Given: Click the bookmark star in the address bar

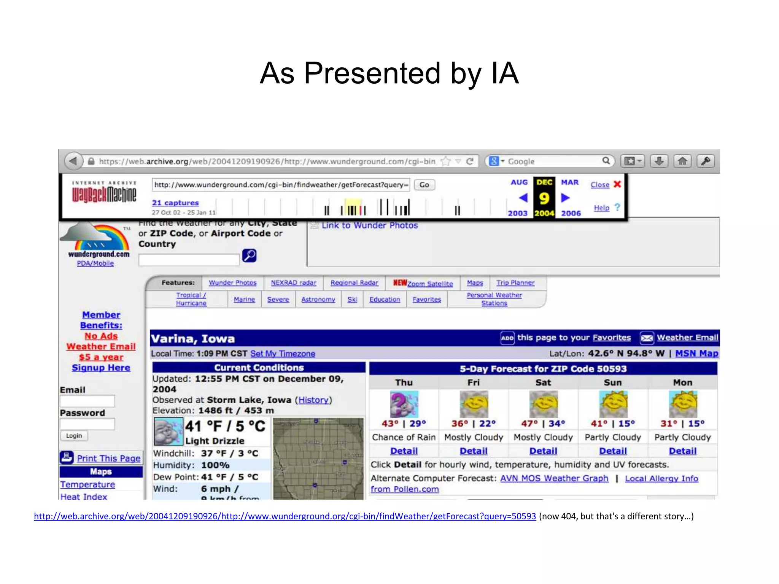Looking at the screenshot, I should (x=445, y=161).
